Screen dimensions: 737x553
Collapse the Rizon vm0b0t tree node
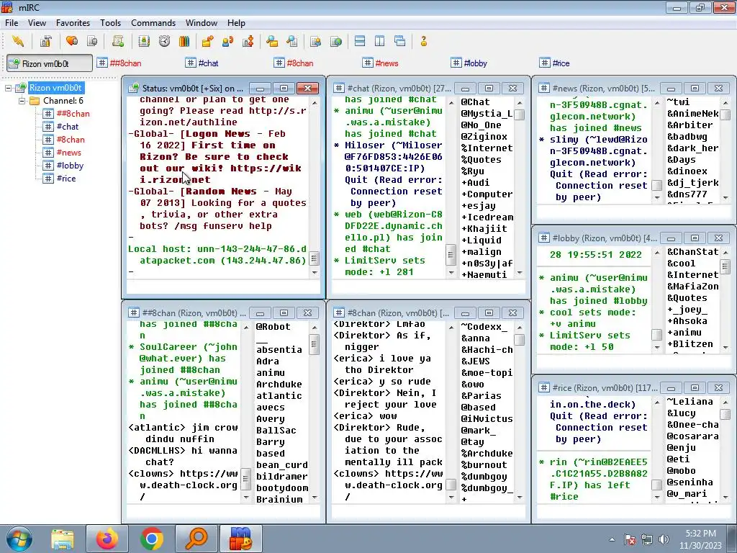coord(8,88)
